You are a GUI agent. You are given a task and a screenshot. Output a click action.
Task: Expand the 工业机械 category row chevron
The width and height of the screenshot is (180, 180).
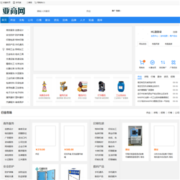(28, 78)
